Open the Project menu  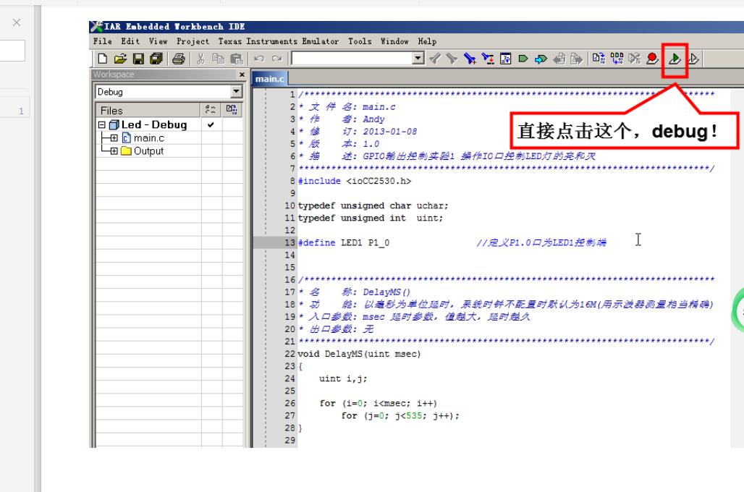(x=193, y=41)
